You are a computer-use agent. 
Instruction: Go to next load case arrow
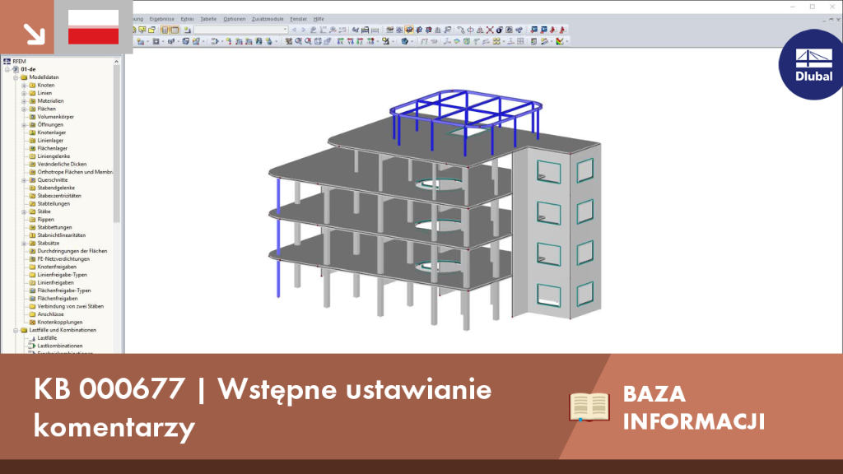(303, 30)
